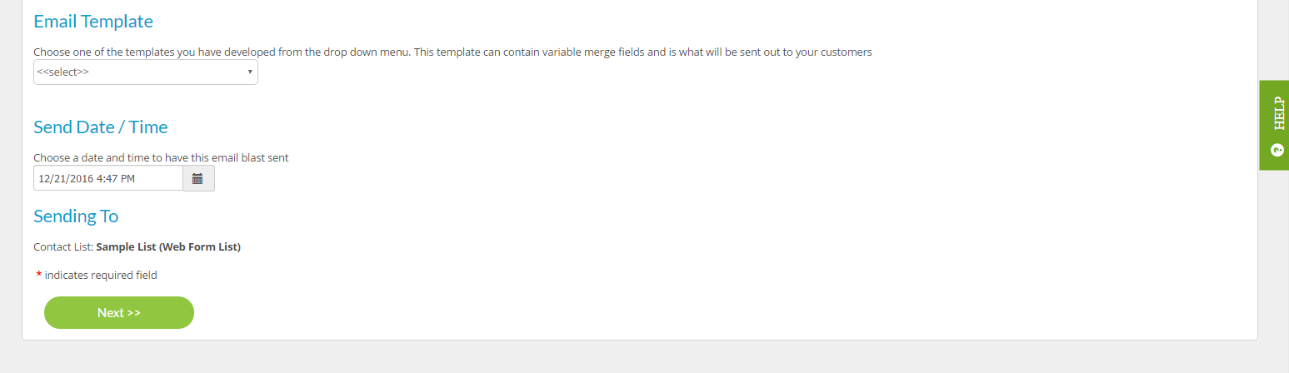Click the 4:47 PM time in the field
This screenshot has height=373, width=1289.
(x=116, y=178)
